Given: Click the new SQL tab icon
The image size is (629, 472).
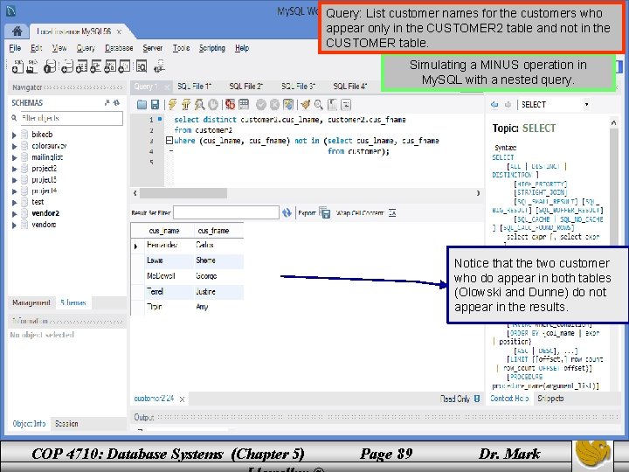Looking at the screenshot, I should pos(17,66).
